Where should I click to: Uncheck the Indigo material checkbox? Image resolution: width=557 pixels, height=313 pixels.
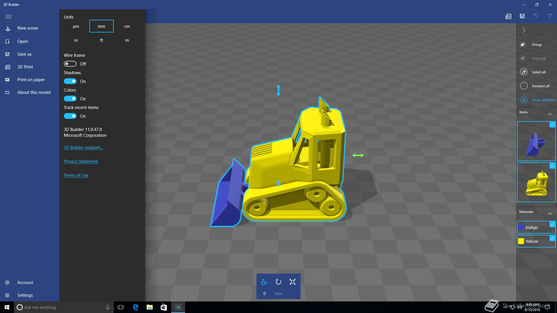552,224
